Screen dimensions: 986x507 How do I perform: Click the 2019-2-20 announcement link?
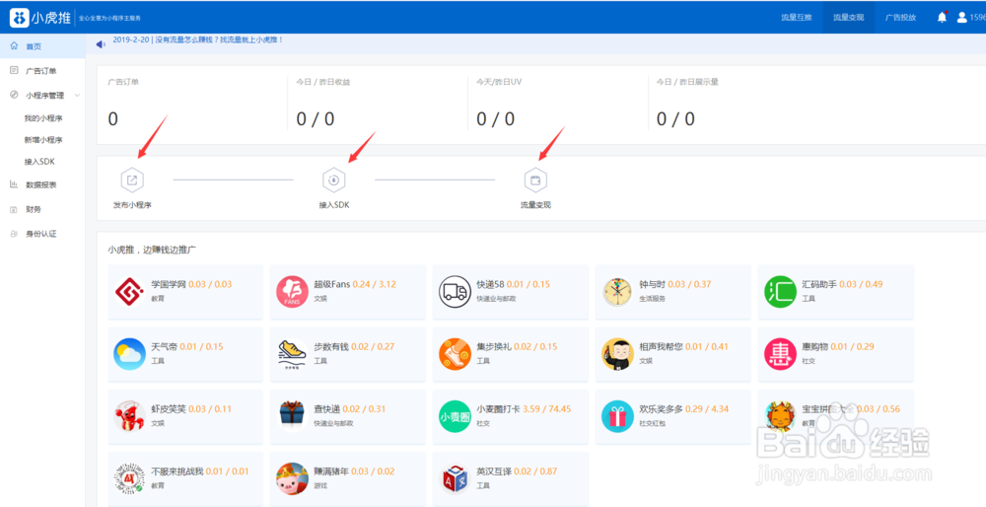pyautogui.click(x=198, y=39)
